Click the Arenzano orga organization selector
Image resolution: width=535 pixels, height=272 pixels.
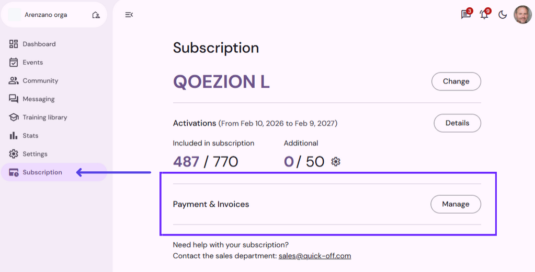[x=46, y=15]
